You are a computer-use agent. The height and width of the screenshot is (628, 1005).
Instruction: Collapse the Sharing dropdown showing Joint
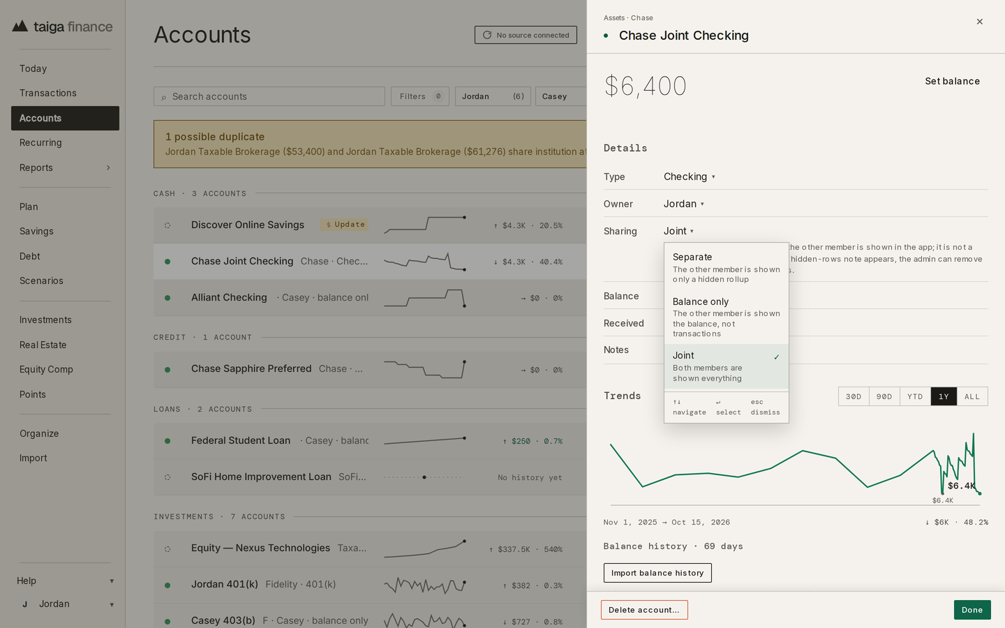pyautogui.click(x=678, y=231)
